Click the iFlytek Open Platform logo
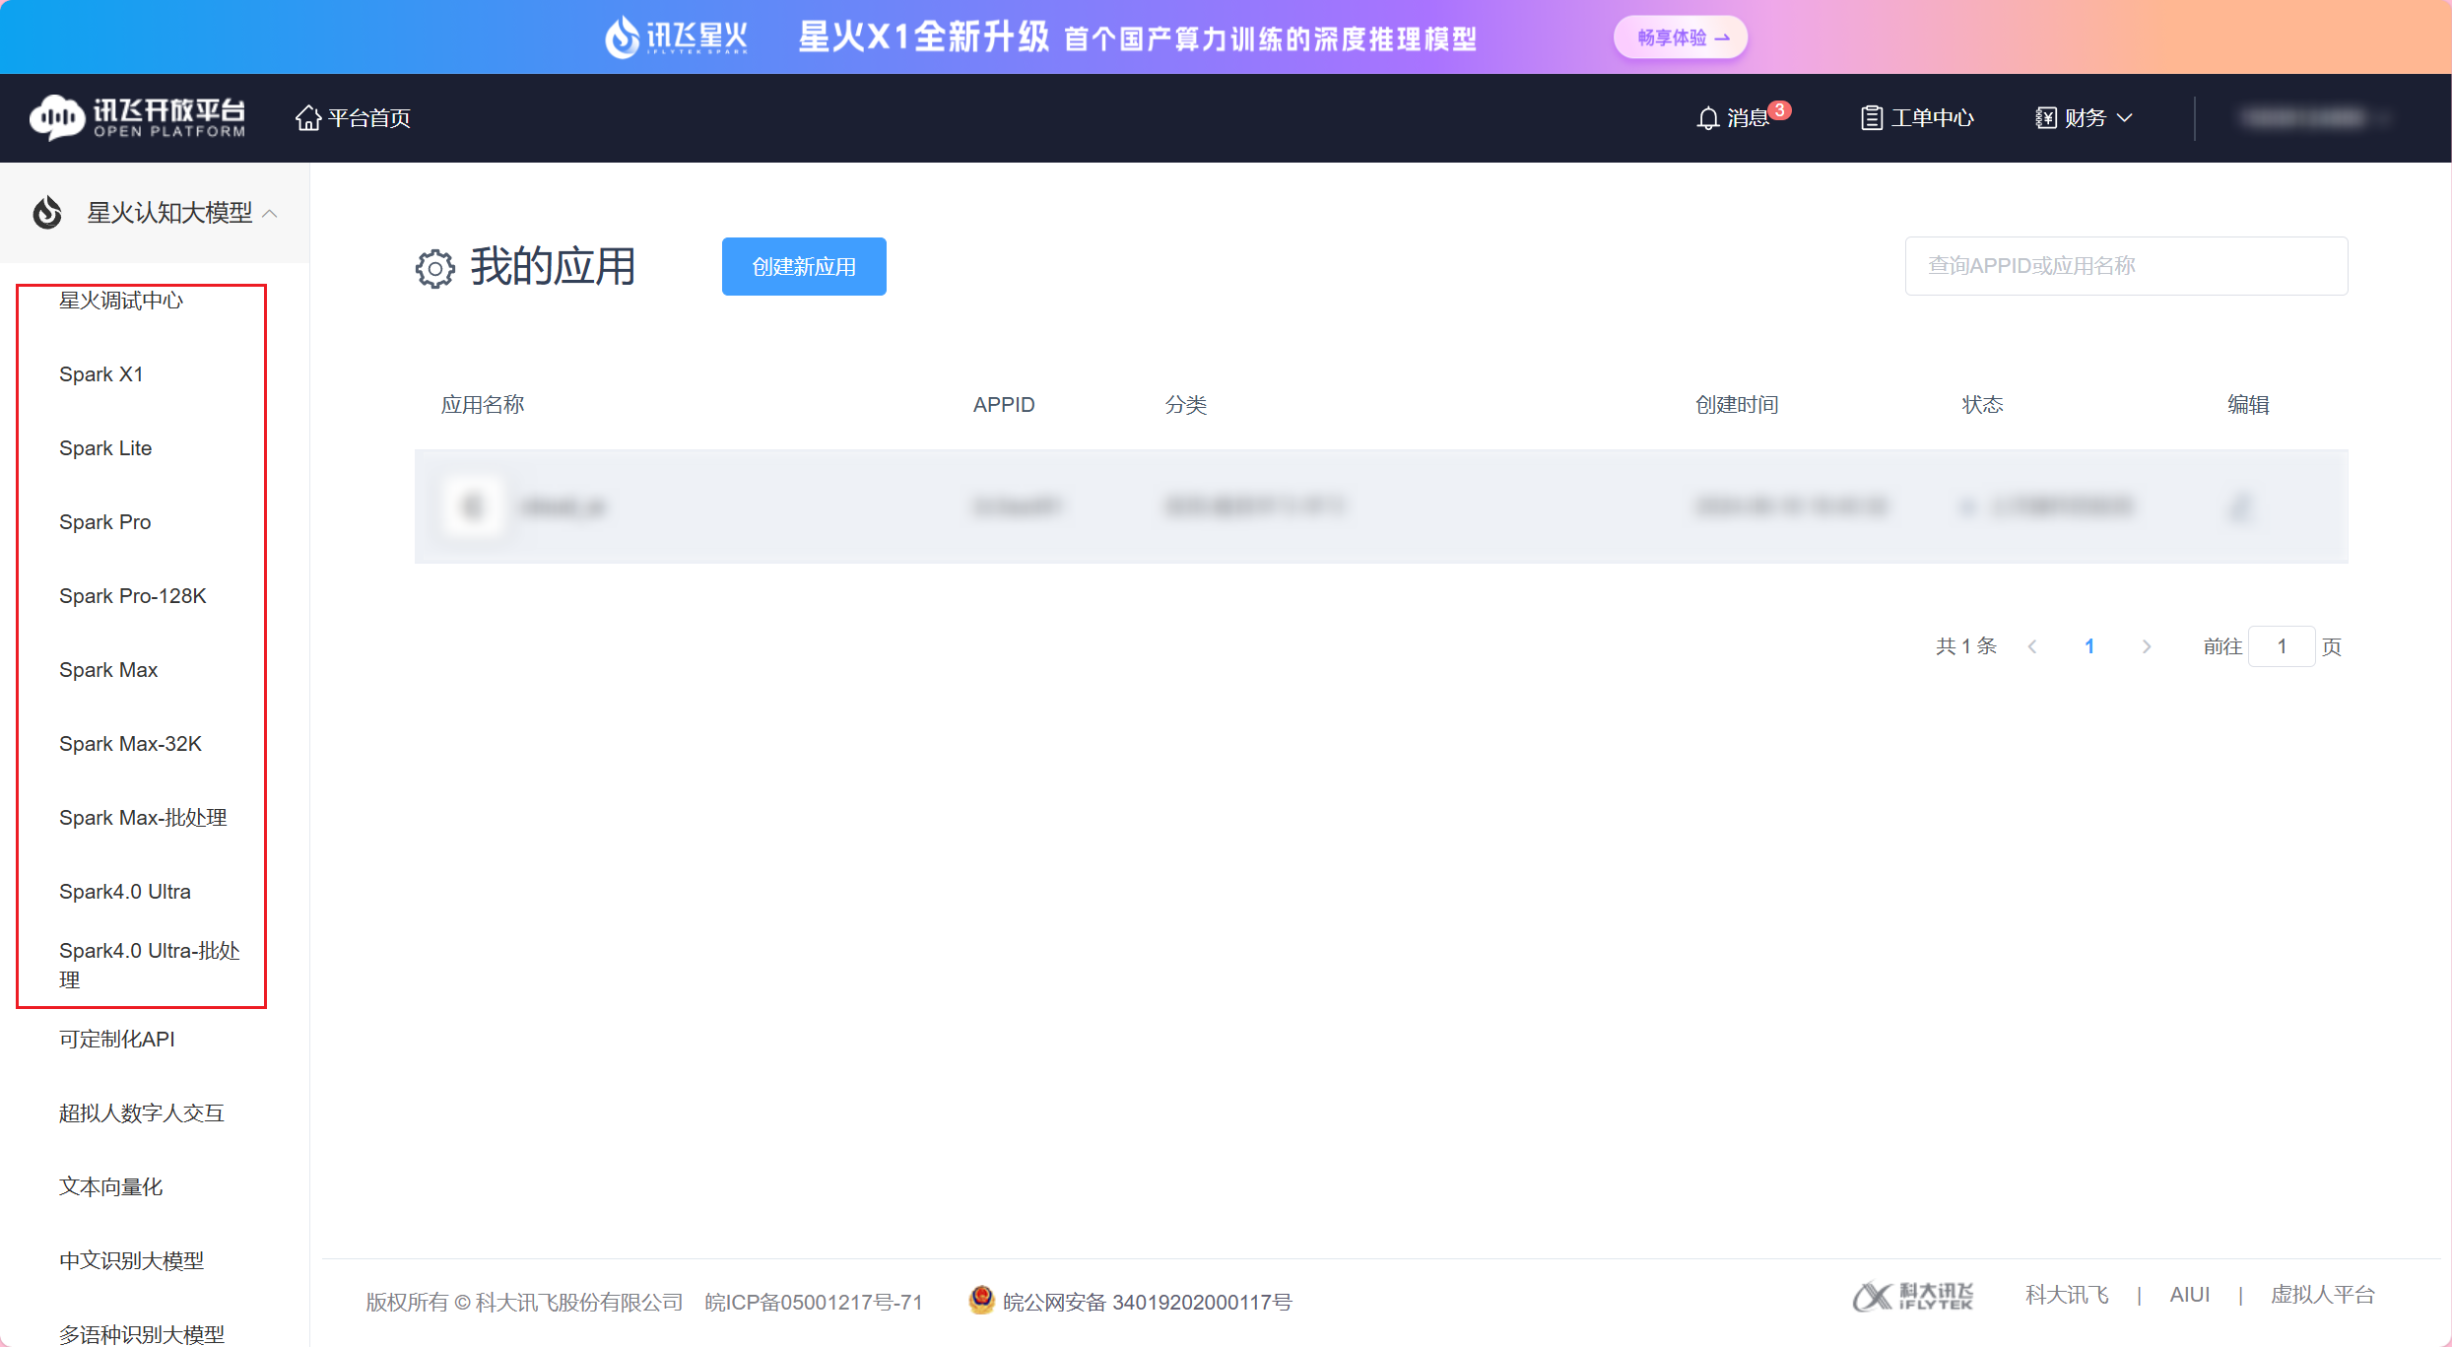The image size is (2452, 1347). click(138, 117)
